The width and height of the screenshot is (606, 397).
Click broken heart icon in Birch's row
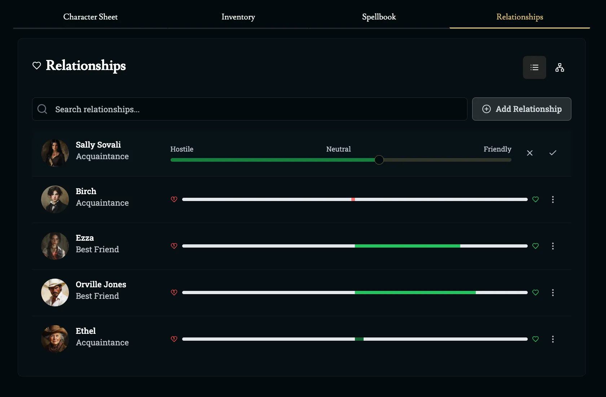click(174, 200)
